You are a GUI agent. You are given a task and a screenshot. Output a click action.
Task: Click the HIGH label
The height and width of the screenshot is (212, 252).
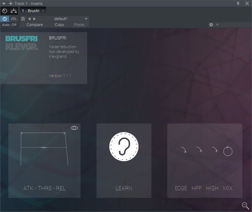(x=212, y=188)
